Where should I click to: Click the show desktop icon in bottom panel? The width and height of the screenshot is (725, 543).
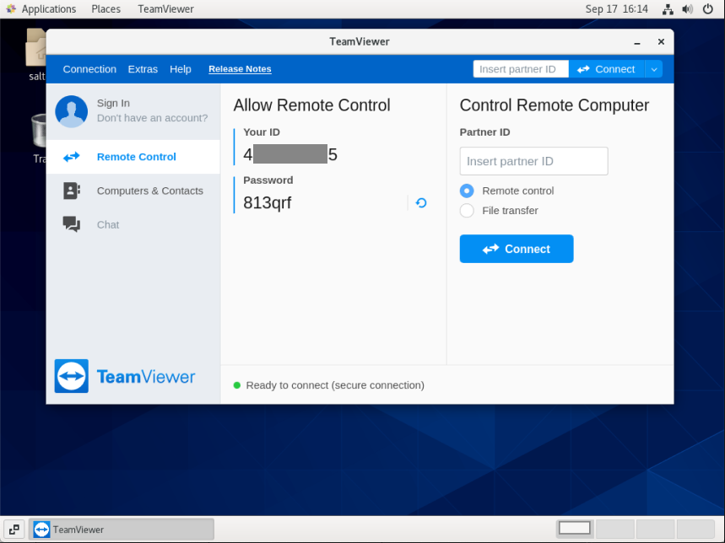14,530
